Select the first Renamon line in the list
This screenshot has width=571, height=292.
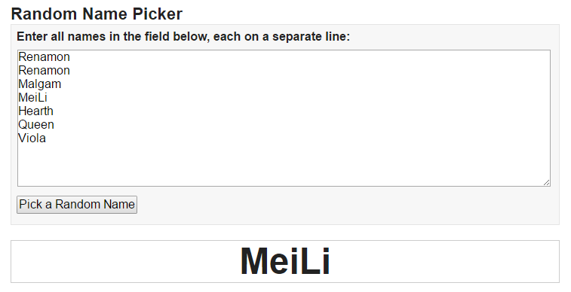[x=44, y=57]
